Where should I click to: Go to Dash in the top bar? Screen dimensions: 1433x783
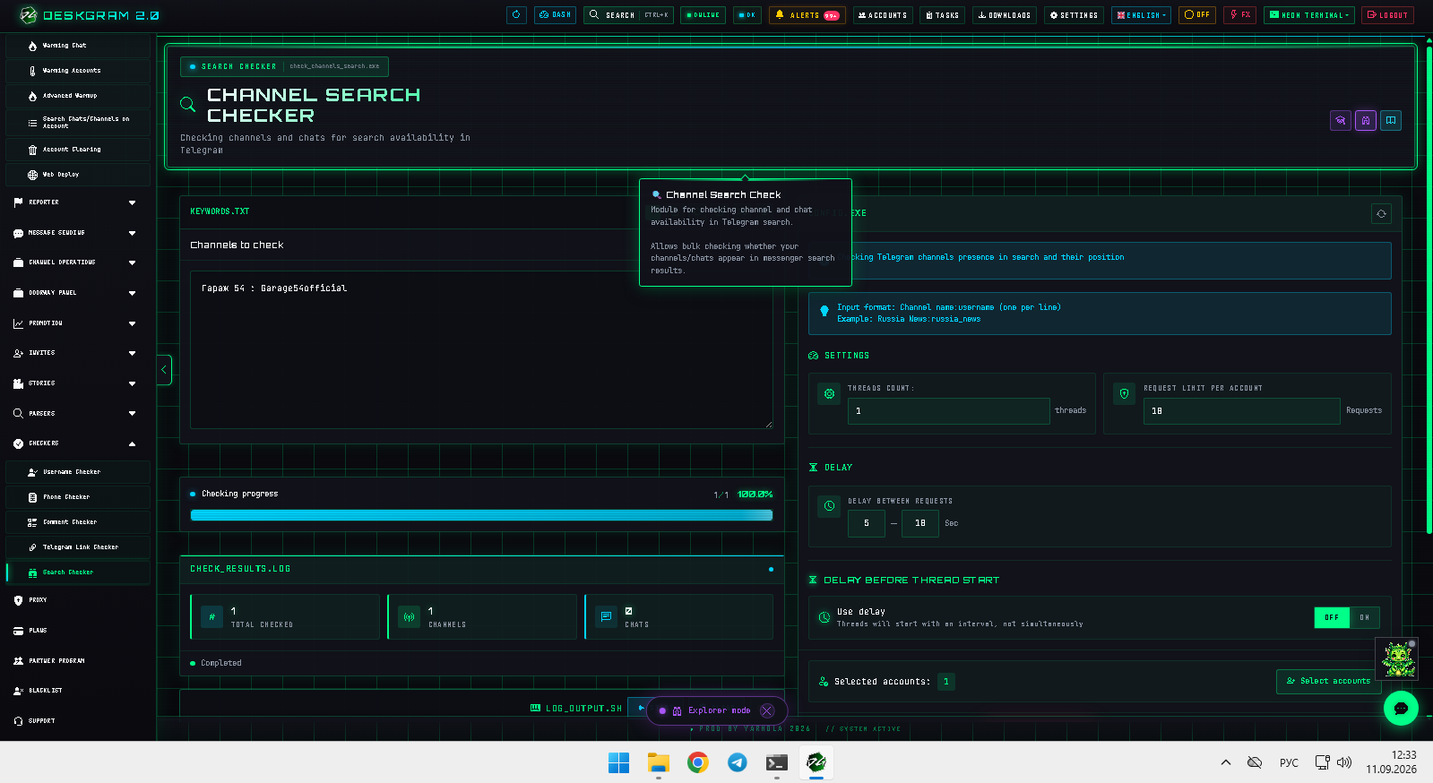click(555, 14)
